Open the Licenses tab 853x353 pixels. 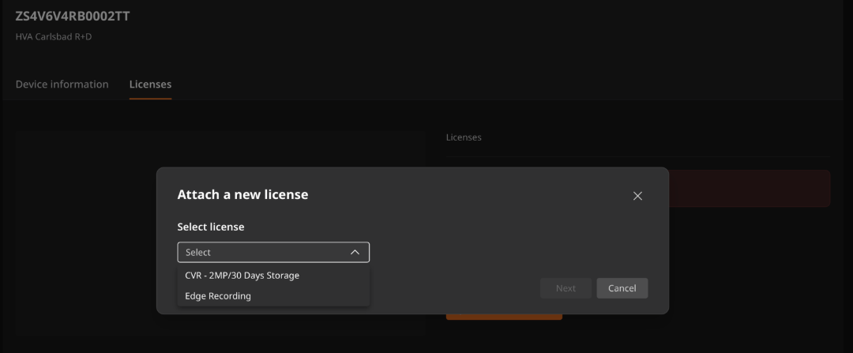pyautogui.click(x=150, y=84)
